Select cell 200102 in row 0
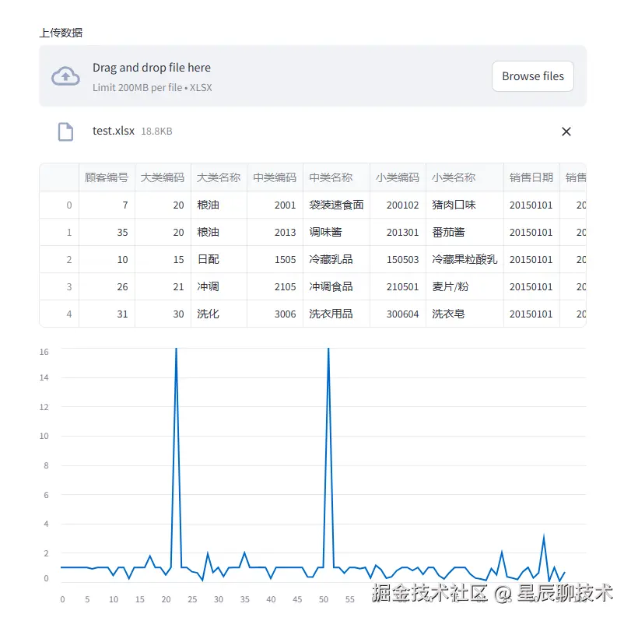The image size is (631, 621). click(x=398, y=205)
